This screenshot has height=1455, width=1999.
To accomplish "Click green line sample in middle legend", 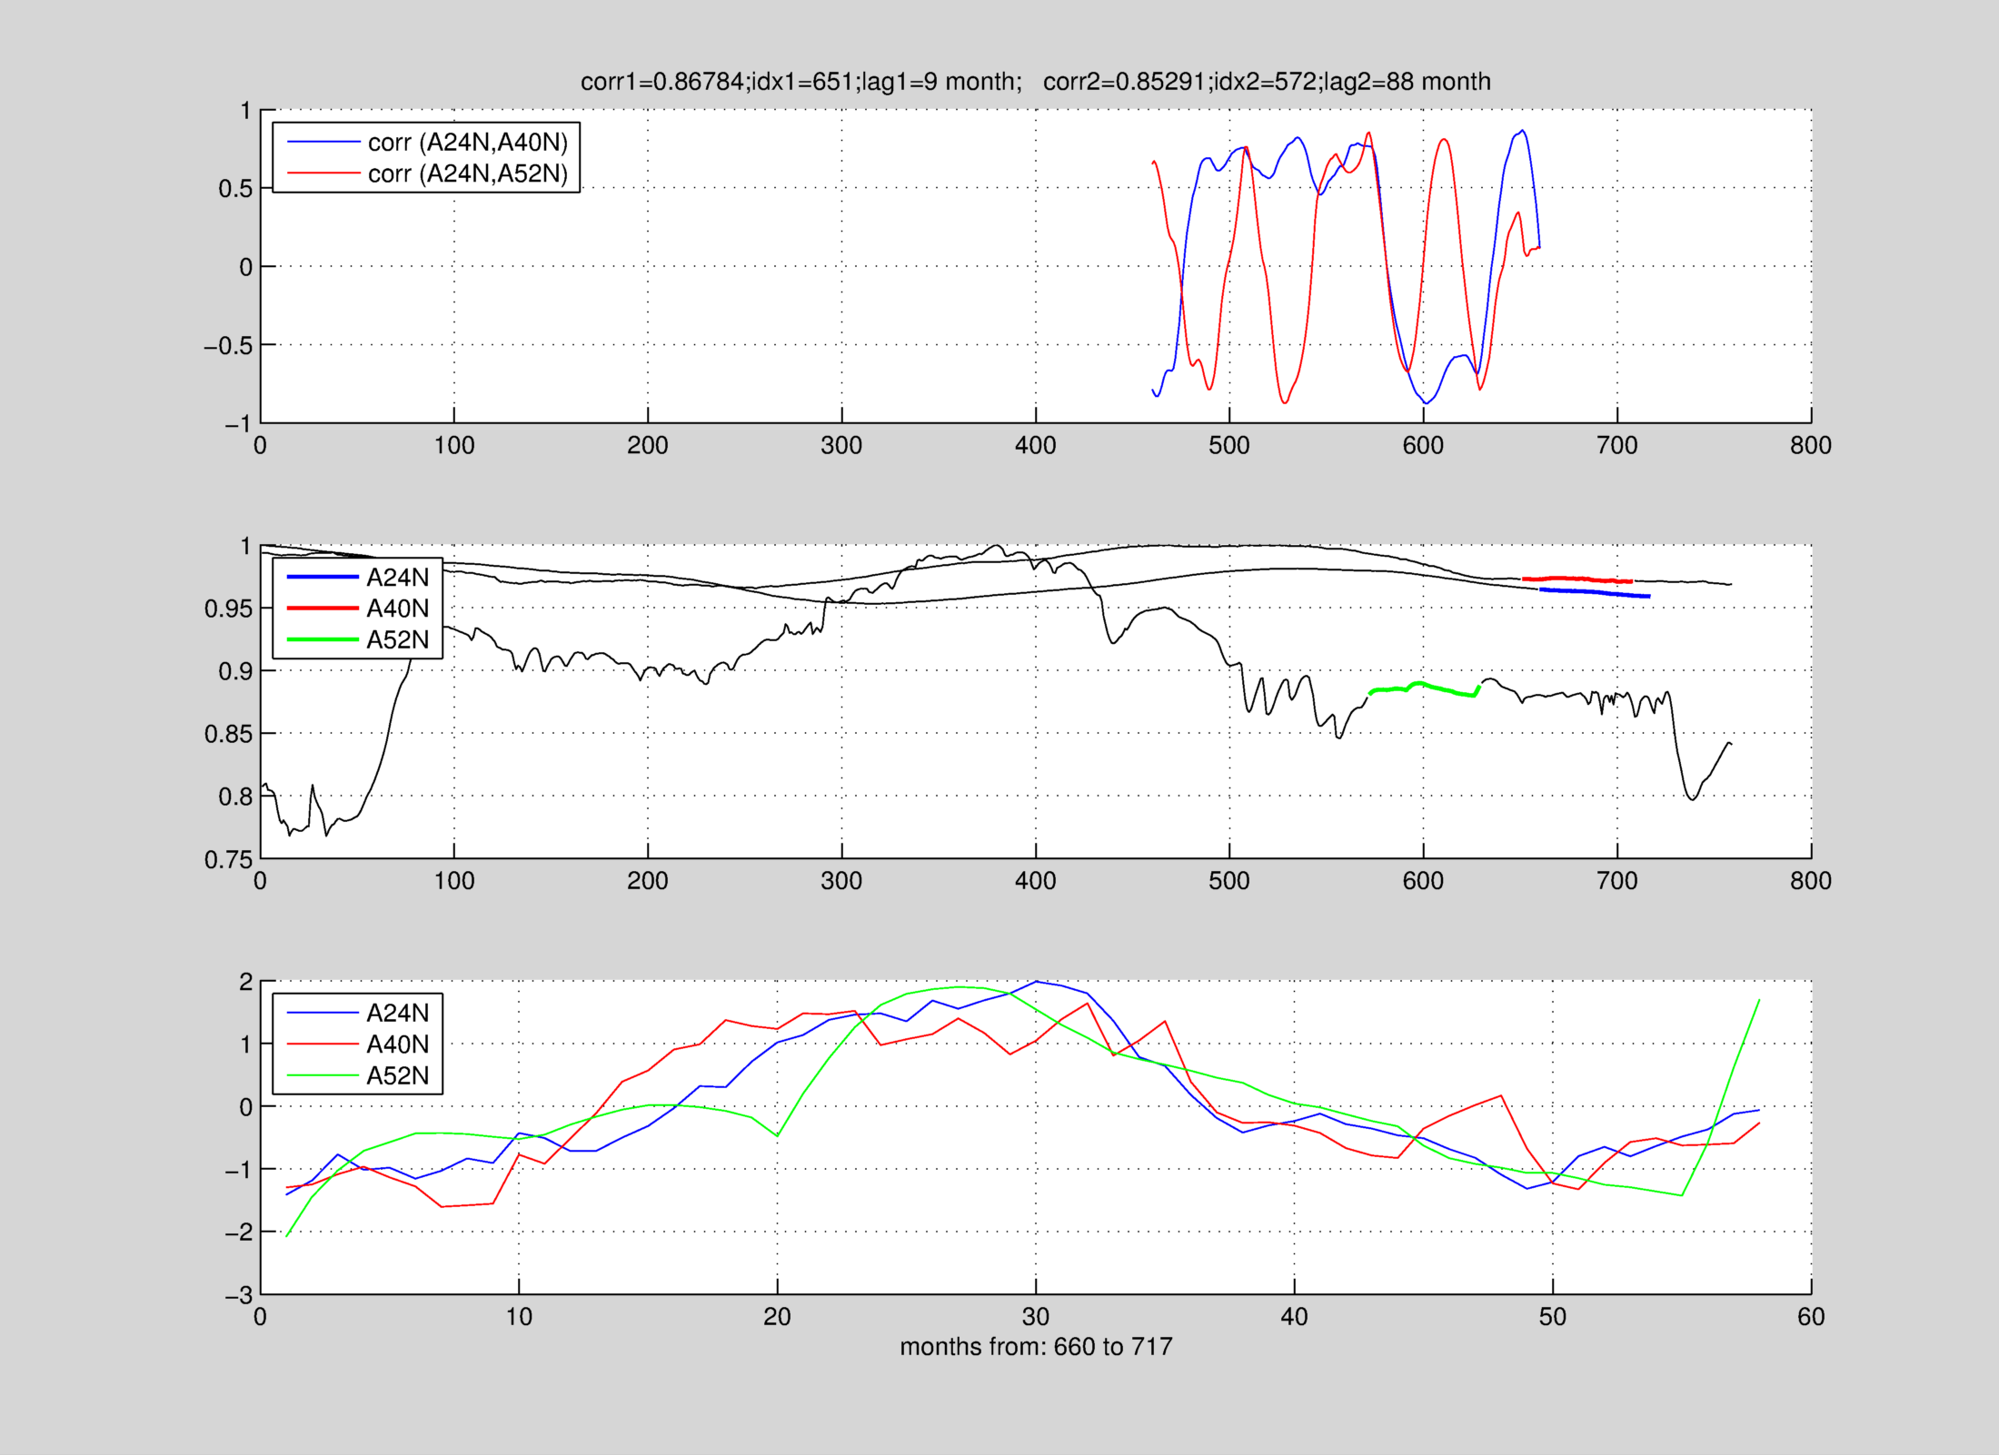I will tap(323, 640).
